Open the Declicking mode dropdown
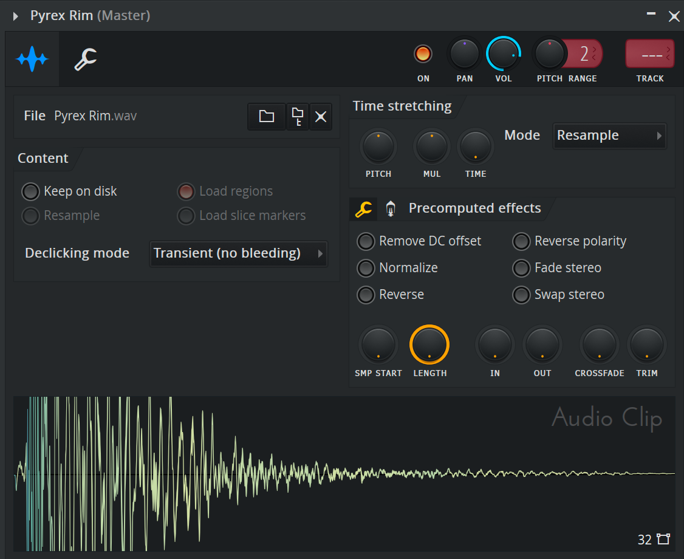This screenshot has height=559, width=684. coord(238,253)
